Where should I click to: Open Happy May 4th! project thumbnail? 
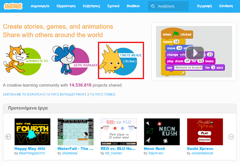pos(32,132)
